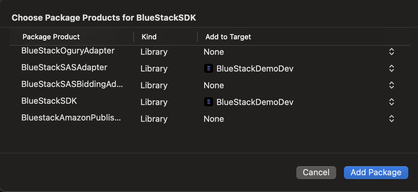Open target stepper arrows for BlueStackOguryAdapter
Image resolution: width=418 pixels, height=192 pixels.
392,52
